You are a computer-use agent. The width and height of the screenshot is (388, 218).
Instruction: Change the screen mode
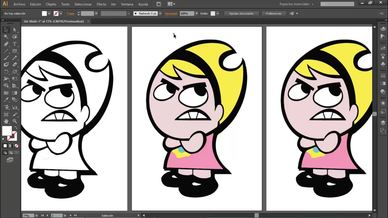pos(10,160)
